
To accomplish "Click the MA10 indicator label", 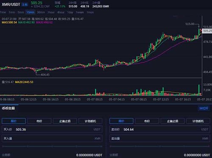I will click(26, 22).
